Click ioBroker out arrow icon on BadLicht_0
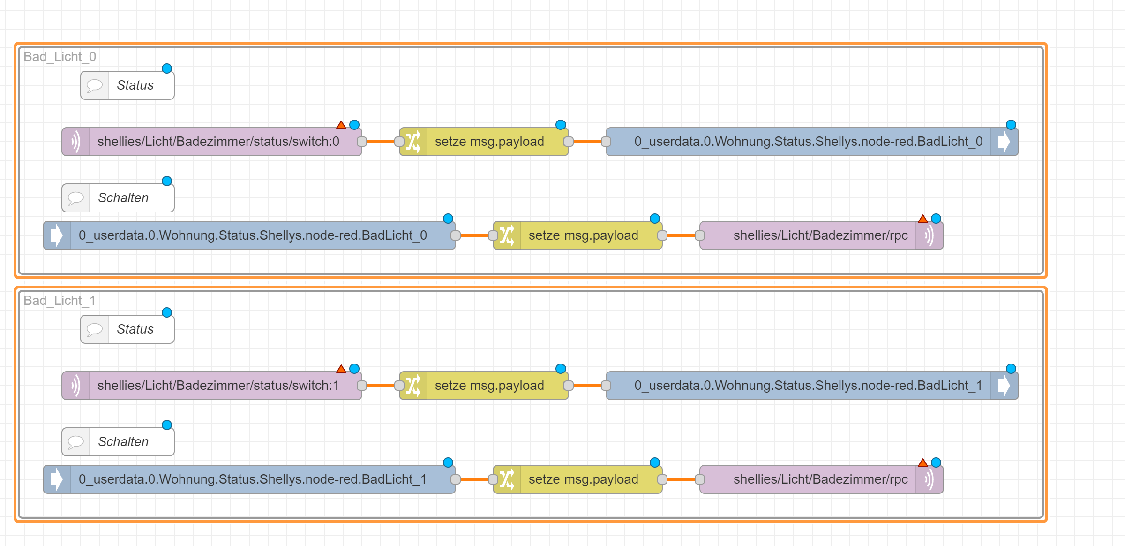Screen dimensions: 1125x546 click(1004, 142)
